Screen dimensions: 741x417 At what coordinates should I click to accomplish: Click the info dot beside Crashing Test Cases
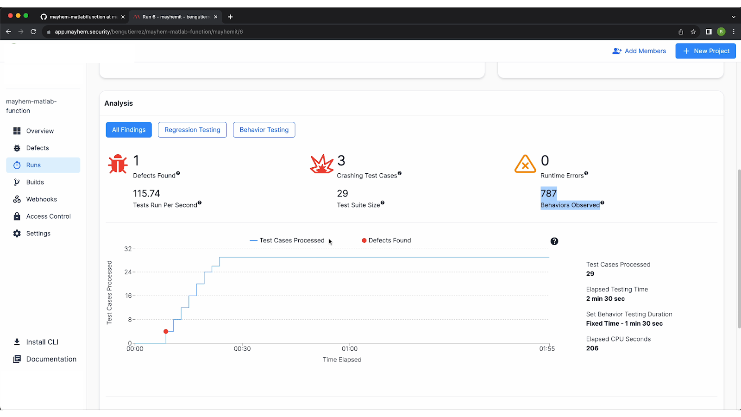[x=400, y=173]
